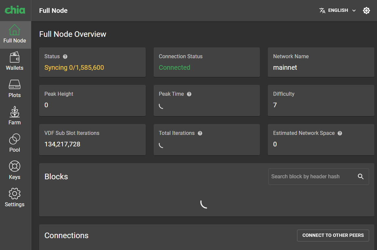Open the Full Node section in the sidebar
Image resolution: width=377 pixels, height=250 pixels.
15,35
